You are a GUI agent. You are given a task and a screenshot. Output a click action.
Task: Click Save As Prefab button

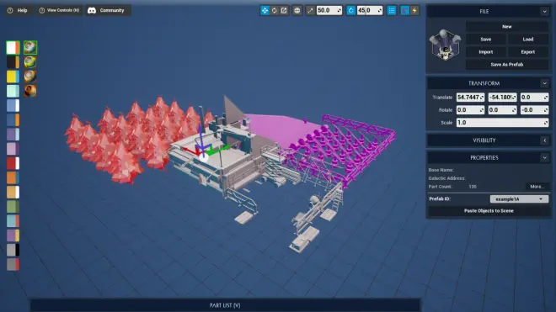[x=506, y=65]
